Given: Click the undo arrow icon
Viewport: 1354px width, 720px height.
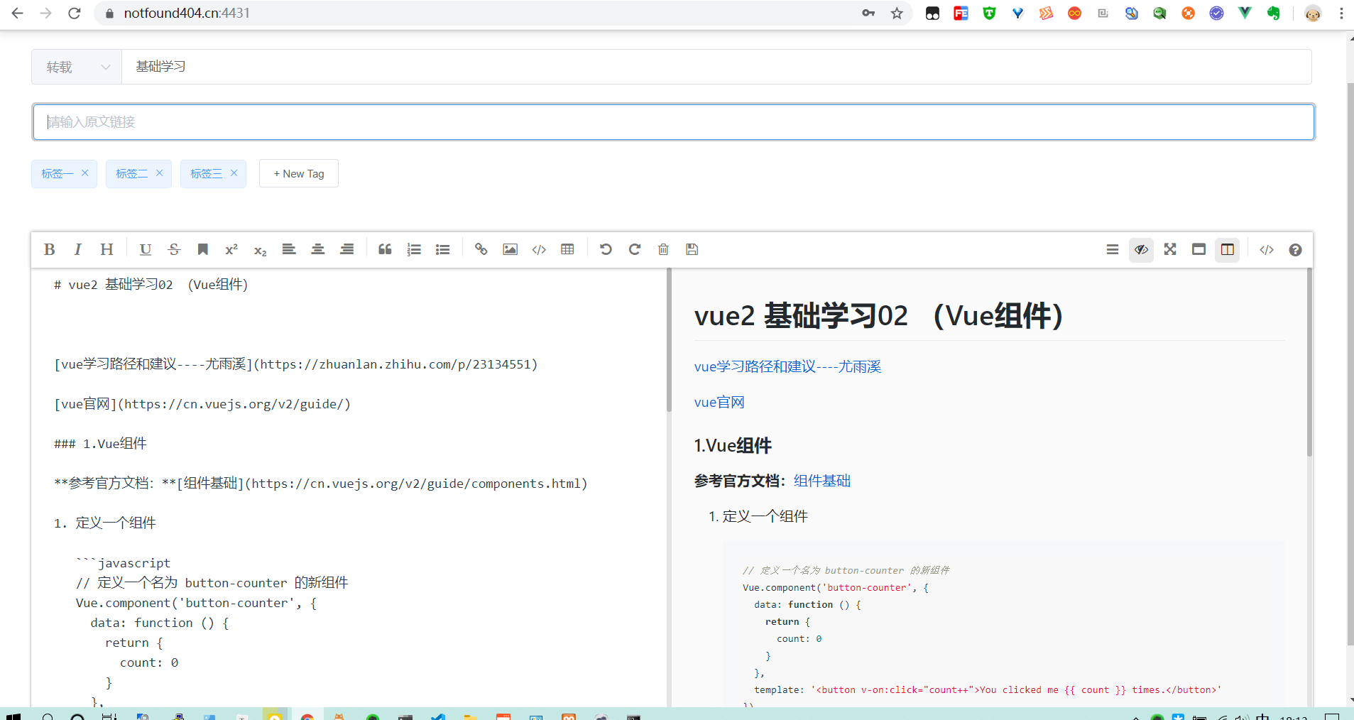Looking at the screenshot, I should 606,249.
